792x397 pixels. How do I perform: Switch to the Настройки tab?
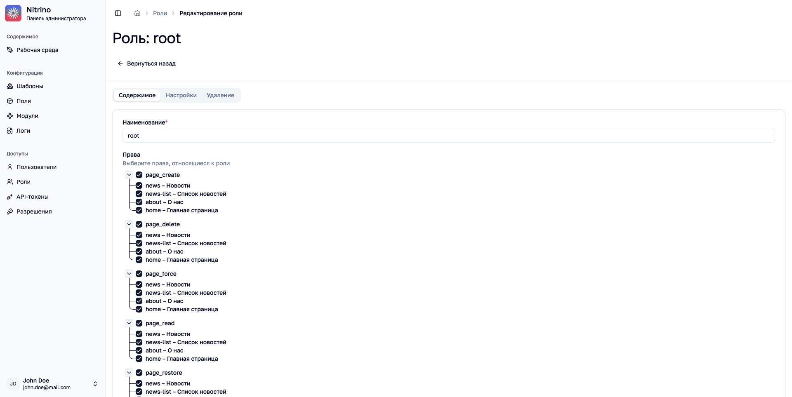pyautogui.click(x=181, y=95)
